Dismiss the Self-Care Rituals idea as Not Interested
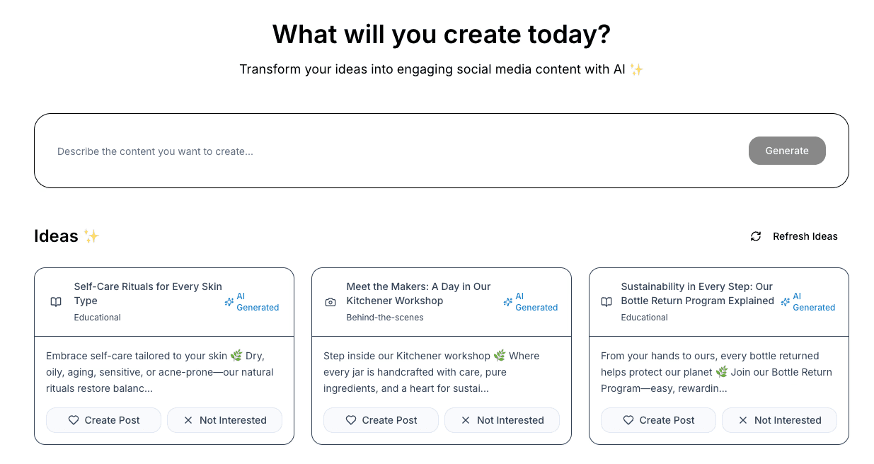The width and height of the screenshot is (874, 464). [x=225, y=420]
